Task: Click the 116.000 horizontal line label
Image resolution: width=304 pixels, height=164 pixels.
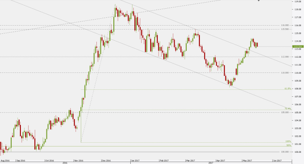Action: point(285,25)
